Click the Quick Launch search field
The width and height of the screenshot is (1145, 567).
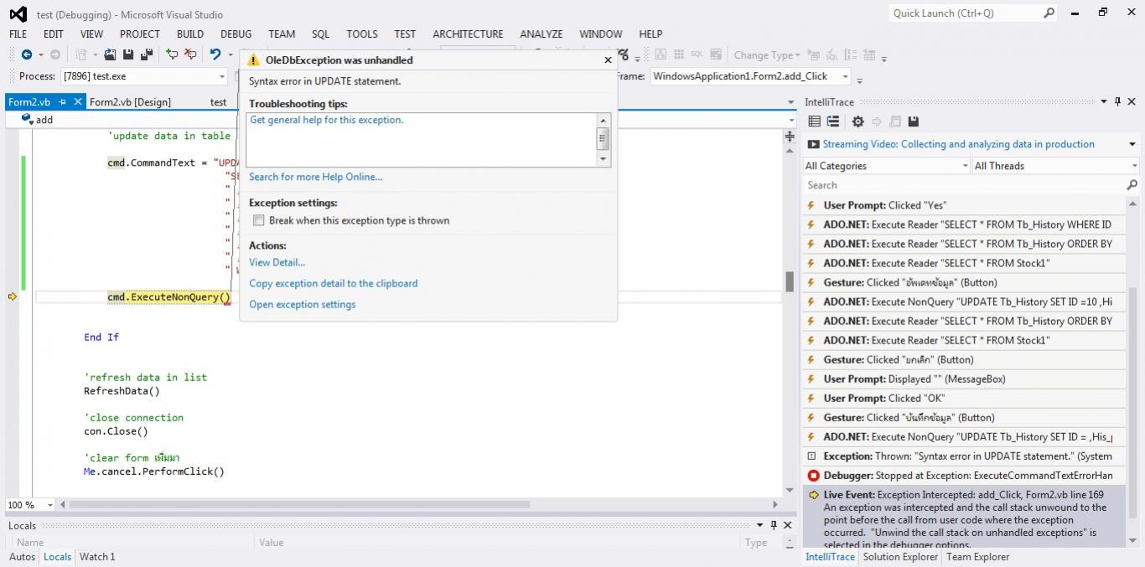click(966, 13)
